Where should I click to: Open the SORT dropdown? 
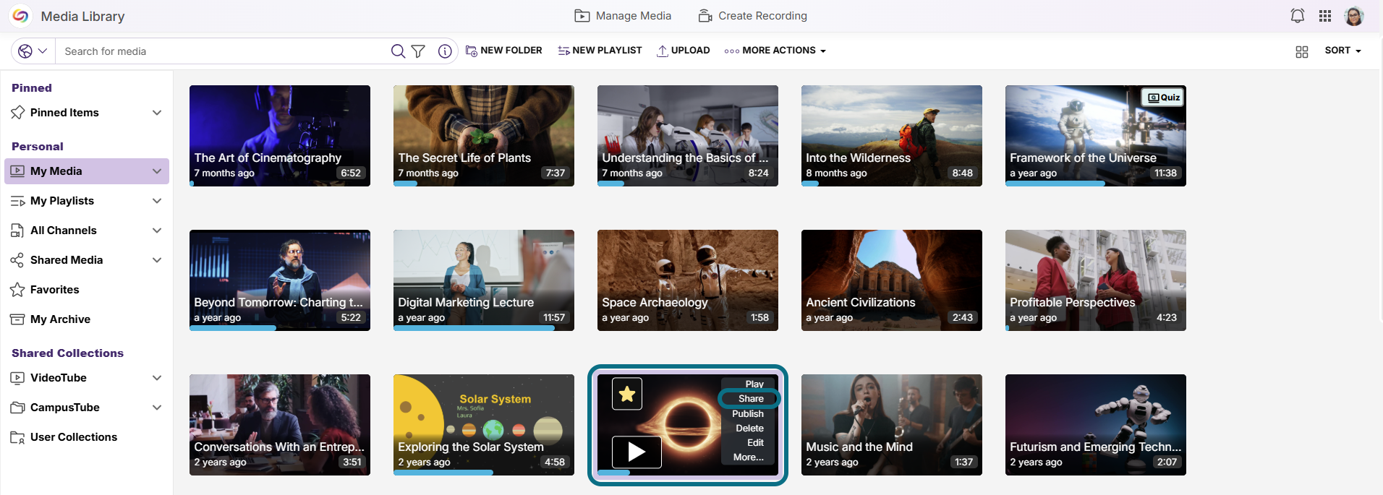coord(1343,51)
